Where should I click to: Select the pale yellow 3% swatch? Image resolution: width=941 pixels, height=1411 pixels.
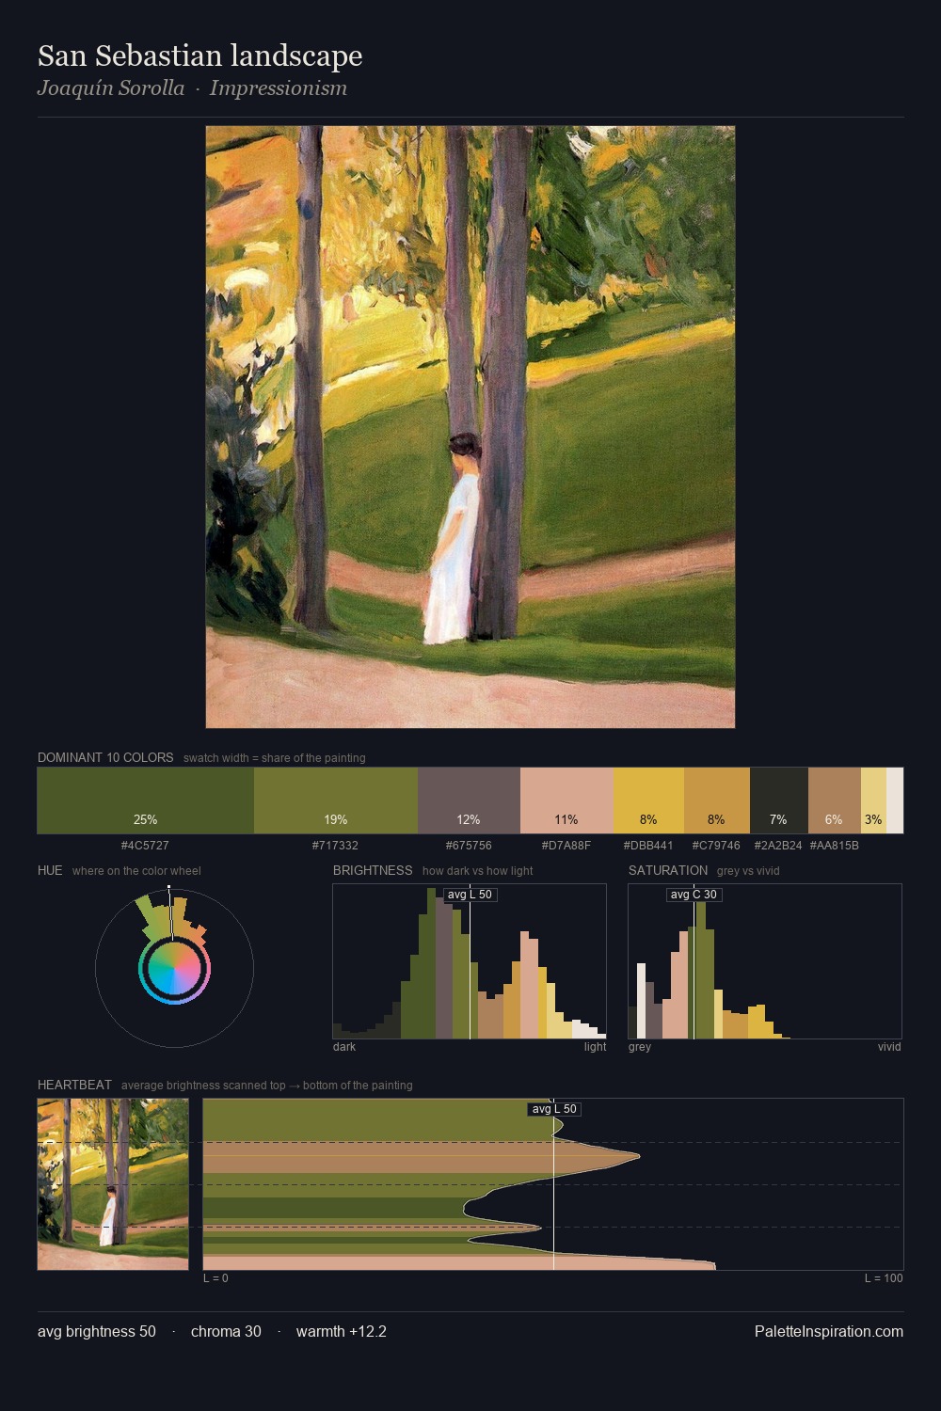point(873,801)
